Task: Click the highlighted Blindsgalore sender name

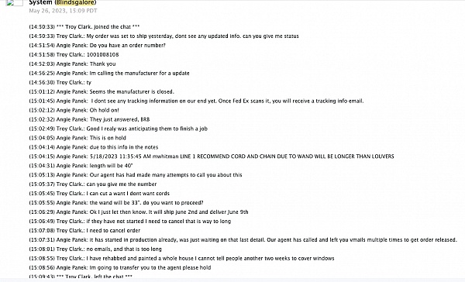Action: (x=75, y=2)
